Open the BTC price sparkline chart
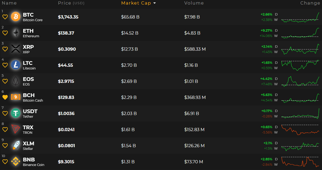 (300, 17)
